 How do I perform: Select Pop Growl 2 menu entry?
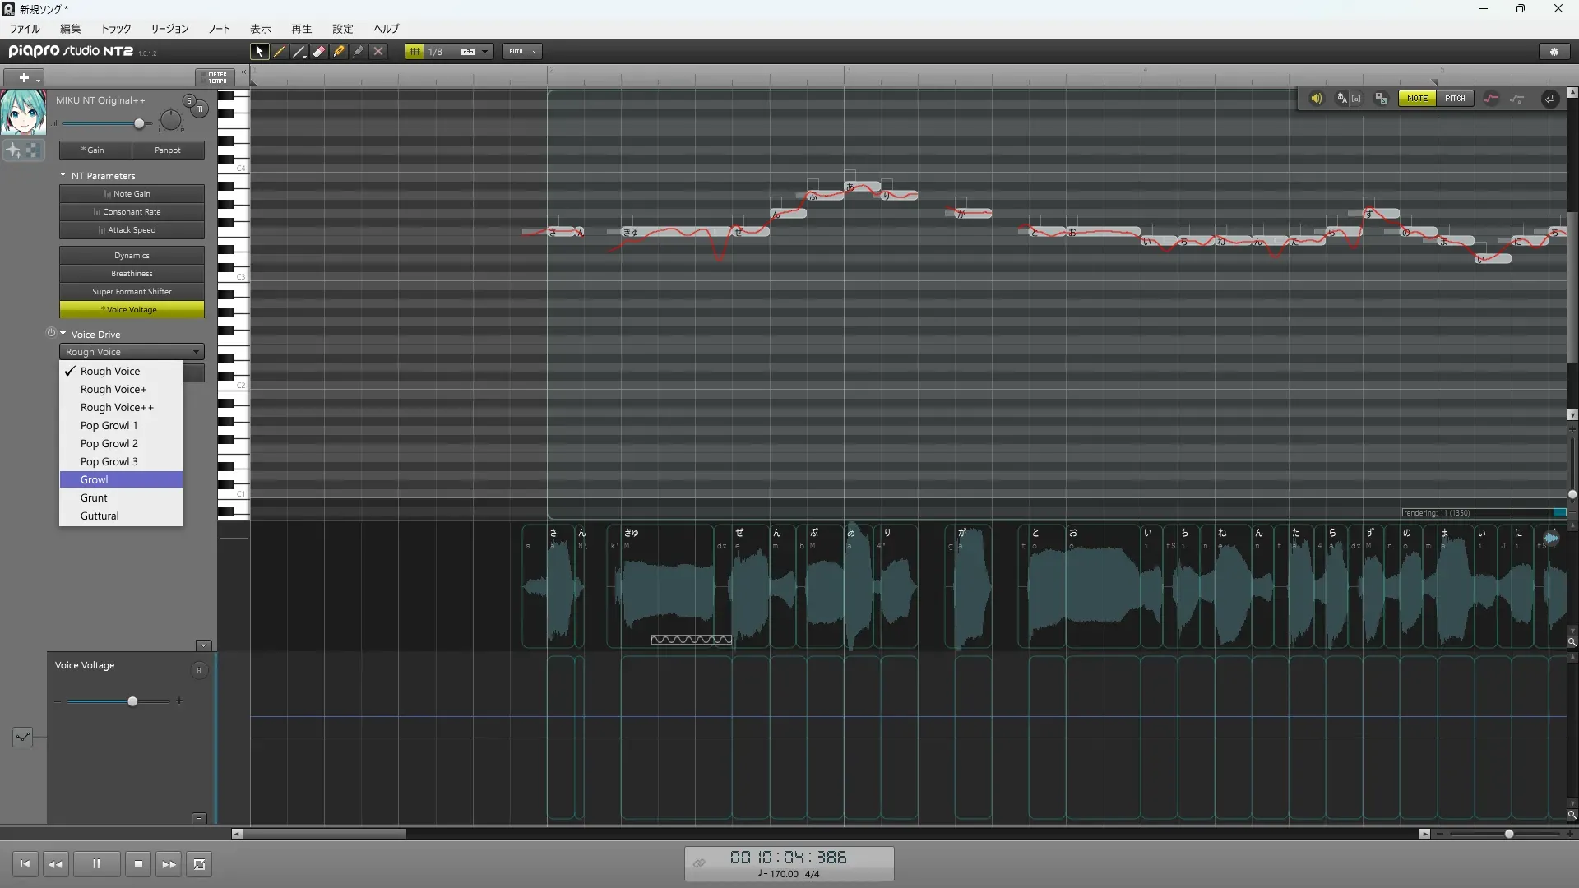coord(109,444)
